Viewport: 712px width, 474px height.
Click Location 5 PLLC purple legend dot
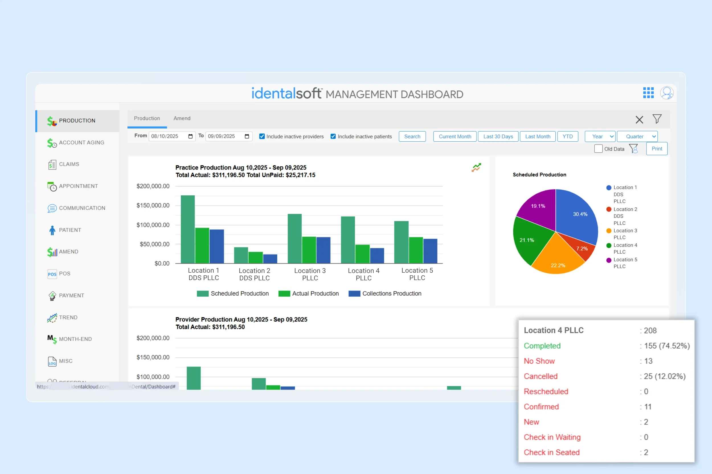point(609,260)
